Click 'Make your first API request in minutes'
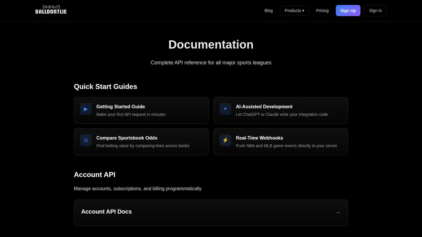The height and width of the screenshot is (237, 422). coord(131,114)
